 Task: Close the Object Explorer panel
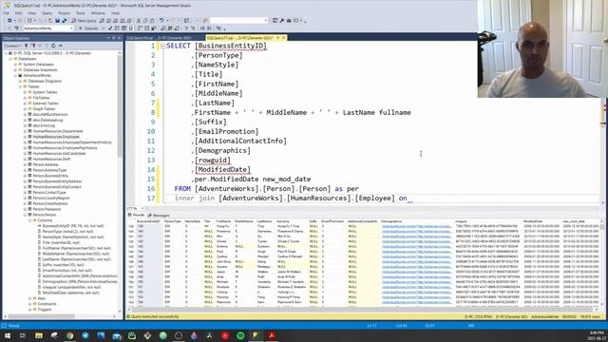[x=119, y=38]
